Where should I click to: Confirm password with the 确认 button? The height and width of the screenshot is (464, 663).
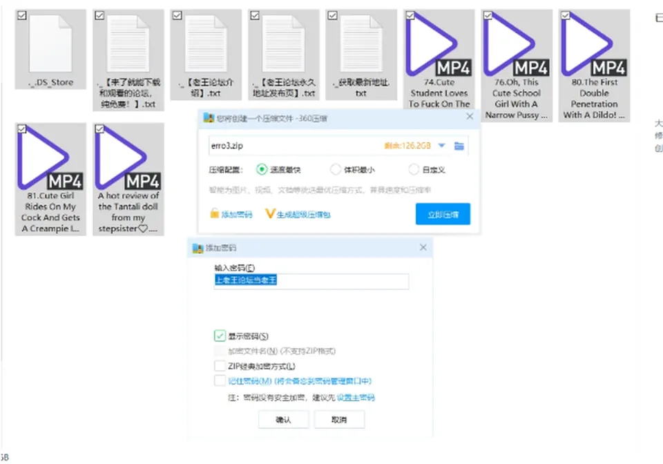click(283, 420)
